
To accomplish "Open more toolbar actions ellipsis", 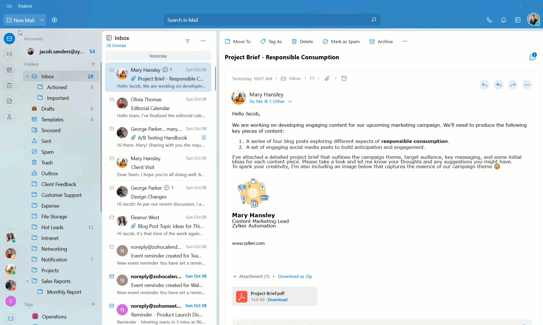I will point(405,41).
